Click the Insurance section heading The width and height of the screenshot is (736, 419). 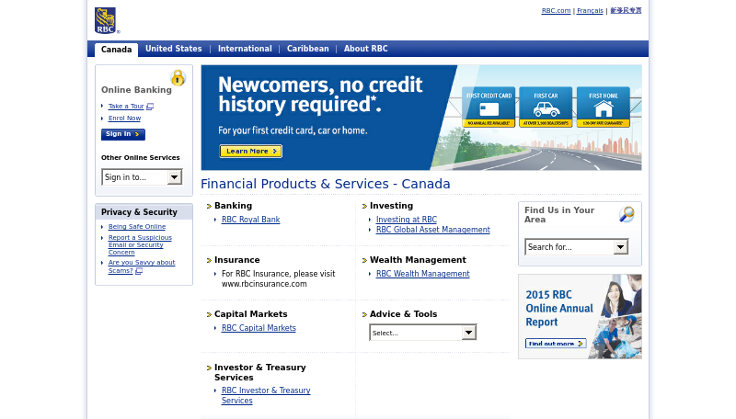point(237,260)
